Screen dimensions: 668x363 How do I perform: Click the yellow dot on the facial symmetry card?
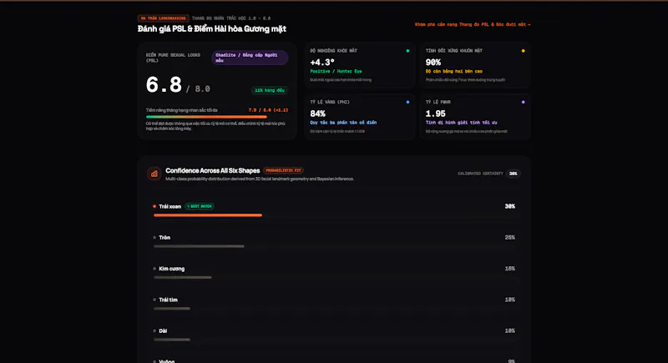click(524, 51)
